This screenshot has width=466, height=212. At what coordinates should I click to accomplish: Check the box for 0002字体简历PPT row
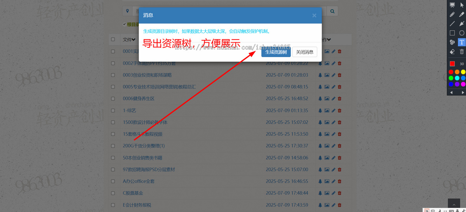pos(113,63)
